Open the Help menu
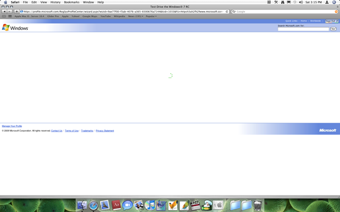This screenshot has height=212, width=340. pos(100,2)
